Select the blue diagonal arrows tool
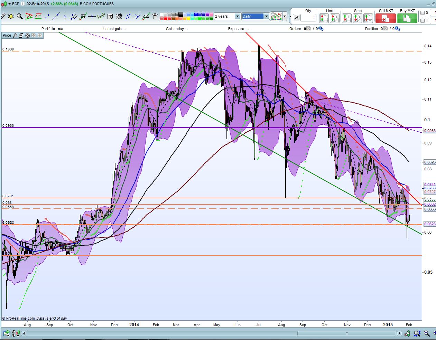The image size is (436, 340). pyautogui.click(x=128, y=16)
